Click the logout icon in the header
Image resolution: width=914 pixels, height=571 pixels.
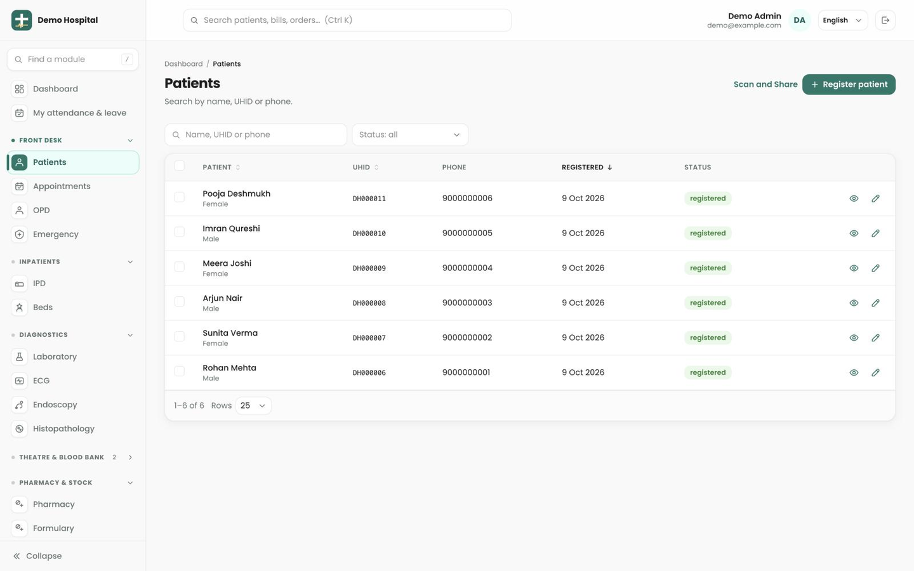885,20
